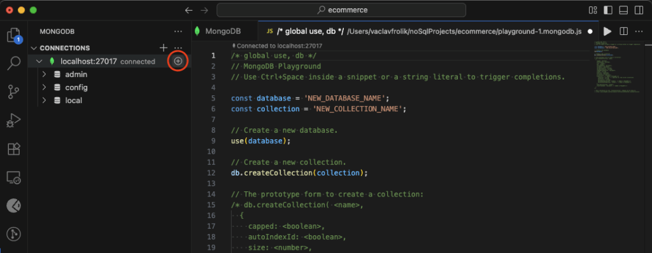Click the 'size: <number>,' line
The image size is (652, 253).
coord(280,248)
